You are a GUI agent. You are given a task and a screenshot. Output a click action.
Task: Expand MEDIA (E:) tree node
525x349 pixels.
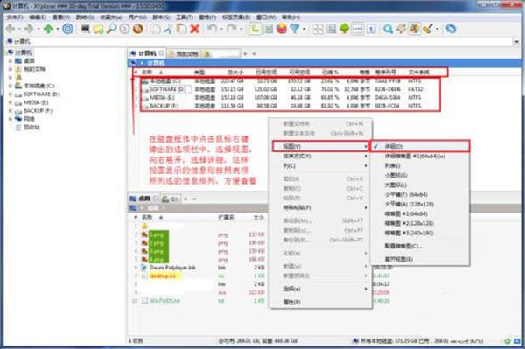click(10, 102)
